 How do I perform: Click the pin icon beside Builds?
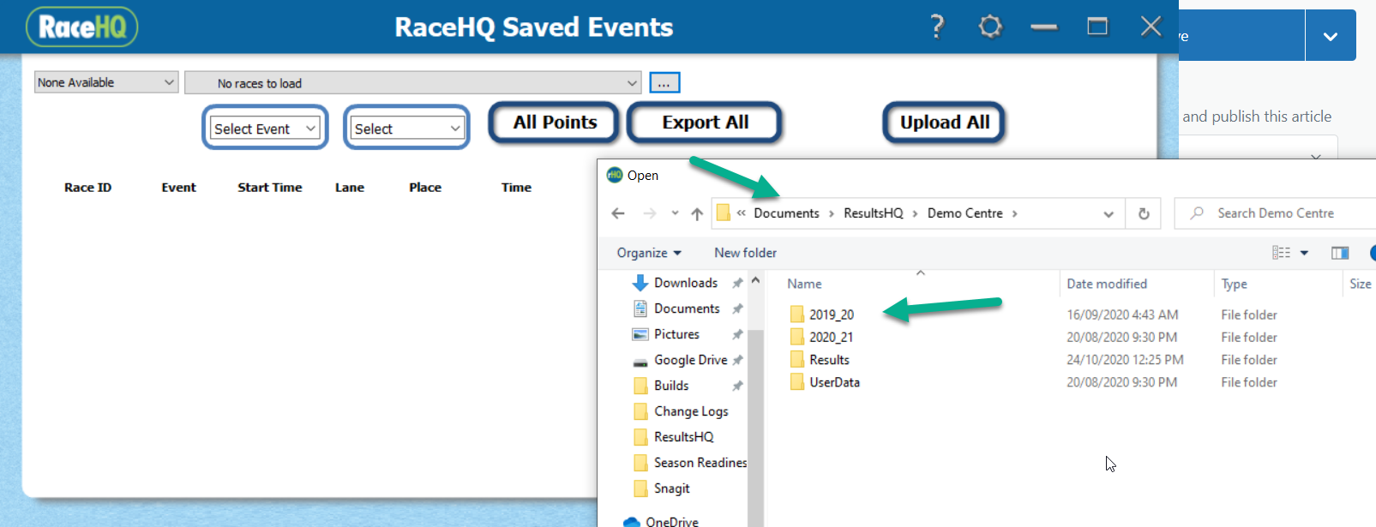pyautogui.click(x=737, y=386)
